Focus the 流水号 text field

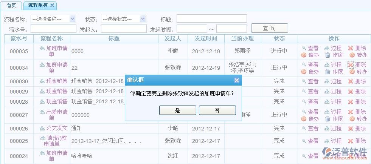coord(53,29)
